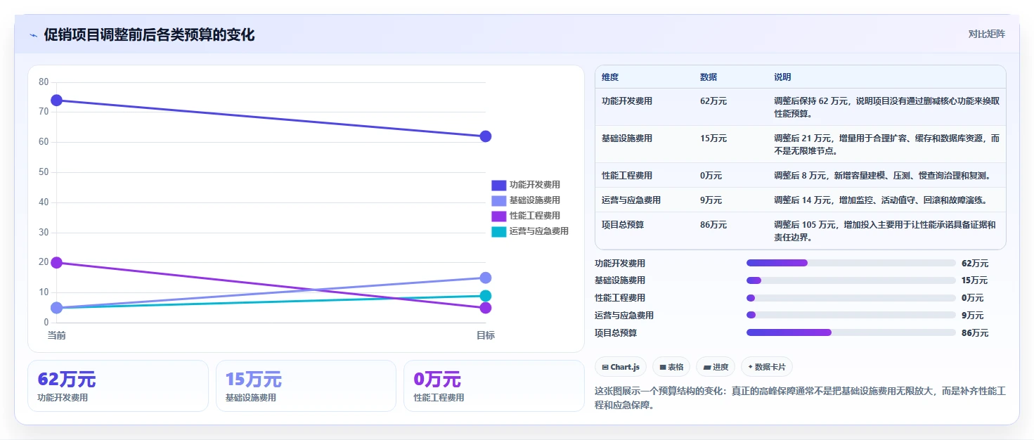Click the description starting 调整后 8 万元

coord(882,176)
